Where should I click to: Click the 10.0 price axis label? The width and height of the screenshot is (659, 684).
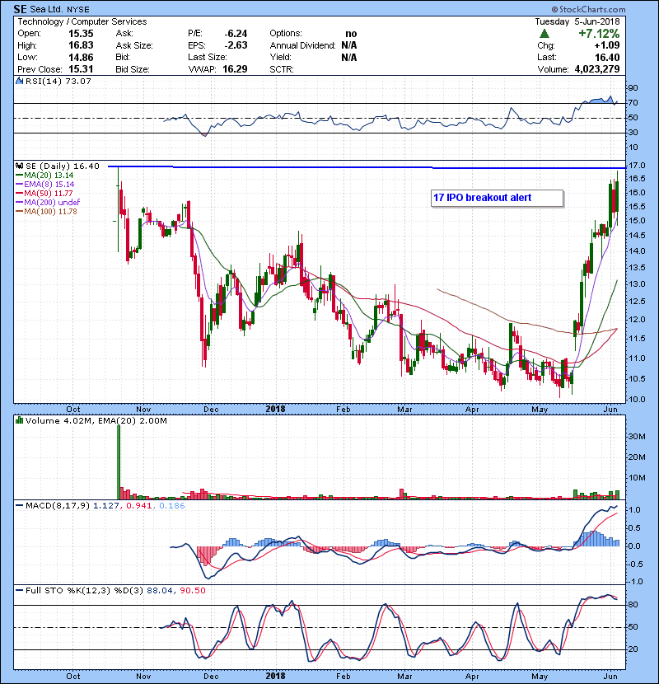[637, 400]
